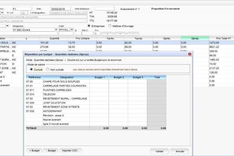Click the small "-" button beside Tva
Screen dimensions: 234x156
tap(133, 34)
